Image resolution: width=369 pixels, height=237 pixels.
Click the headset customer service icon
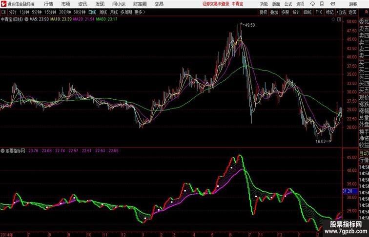pyautogui.click(x=312, y=4)
